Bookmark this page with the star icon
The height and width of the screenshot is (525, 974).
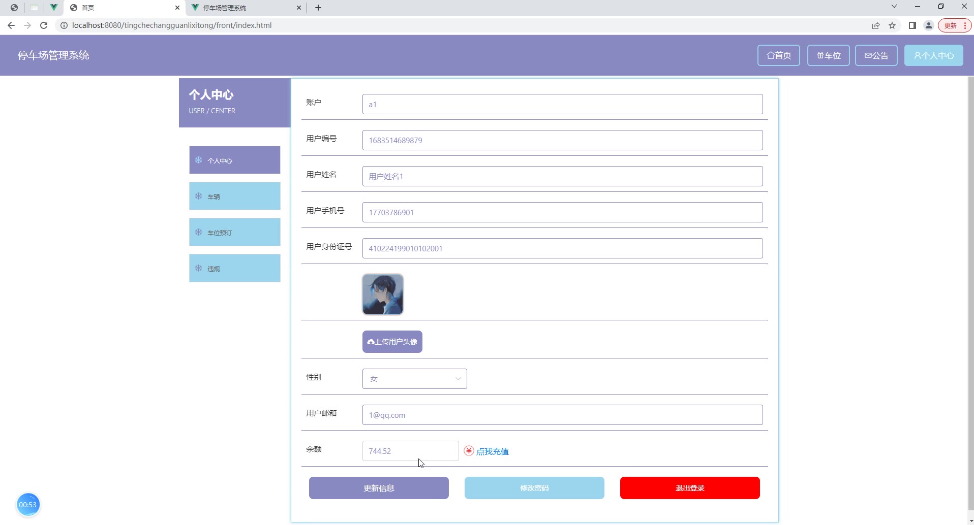point(892,25)
